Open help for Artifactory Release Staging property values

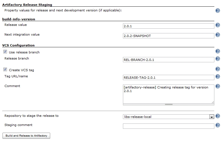coord(218,11)
